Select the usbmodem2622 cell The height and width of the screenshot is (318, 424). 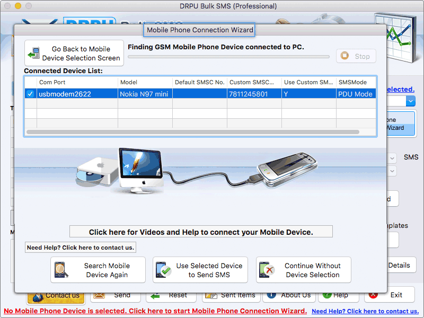77,94
